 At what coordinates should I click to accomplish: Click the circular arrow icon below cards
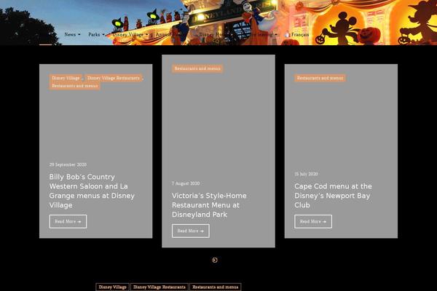(x=215, y=260)
